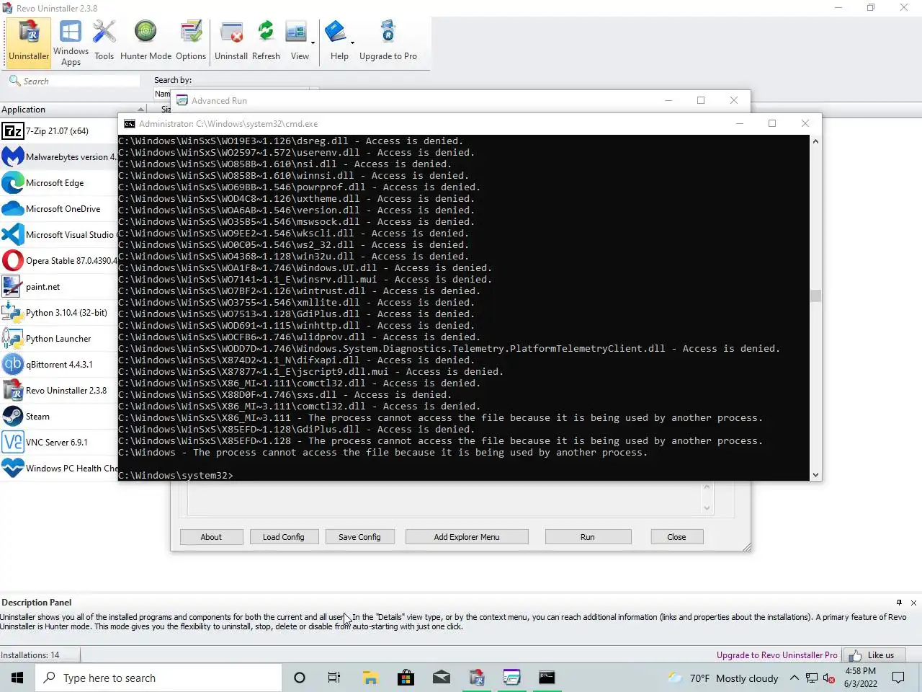This screenshot has height=692, width=922.
Task: Click the Like us button
Action: click(872, 655)
